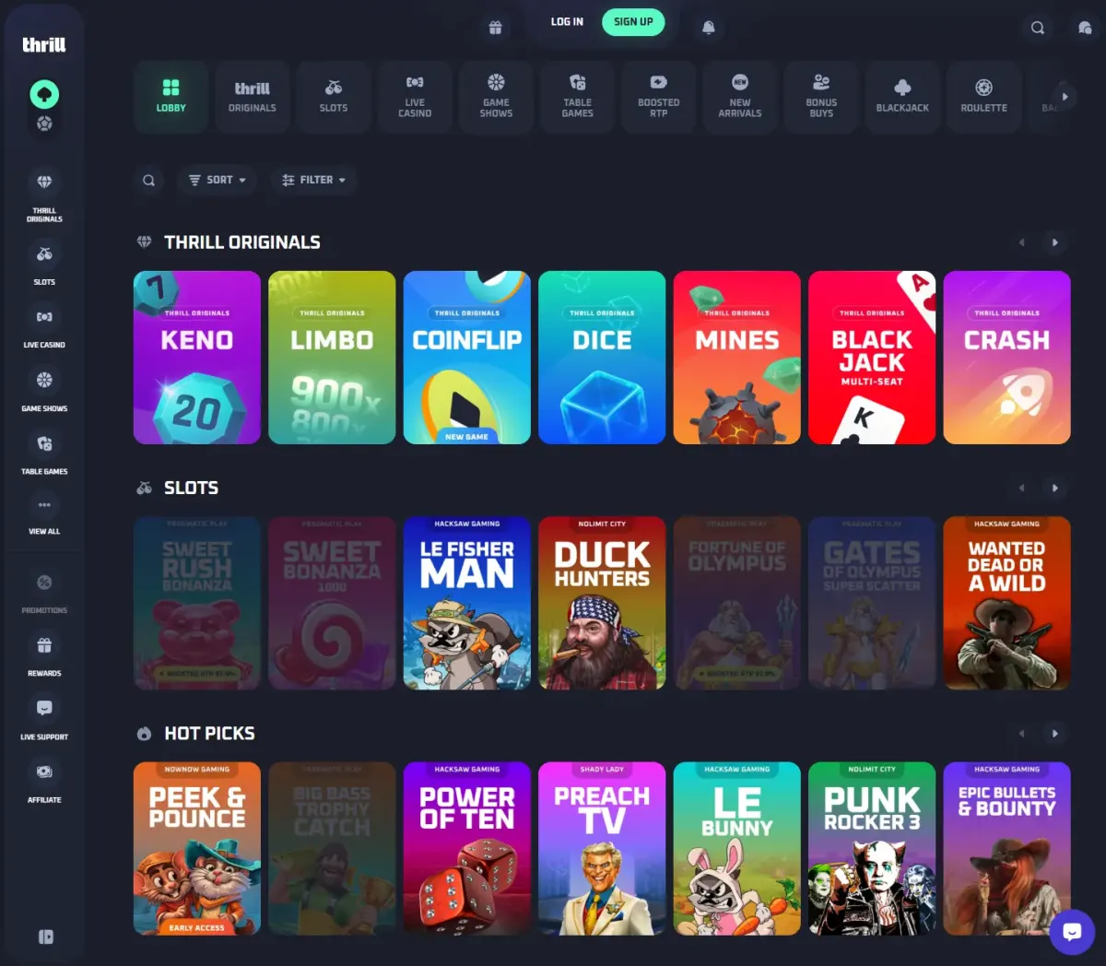This screenshot has height=966, width=1106.
Task: Click the search icon beside Sort
Action: 148,180
